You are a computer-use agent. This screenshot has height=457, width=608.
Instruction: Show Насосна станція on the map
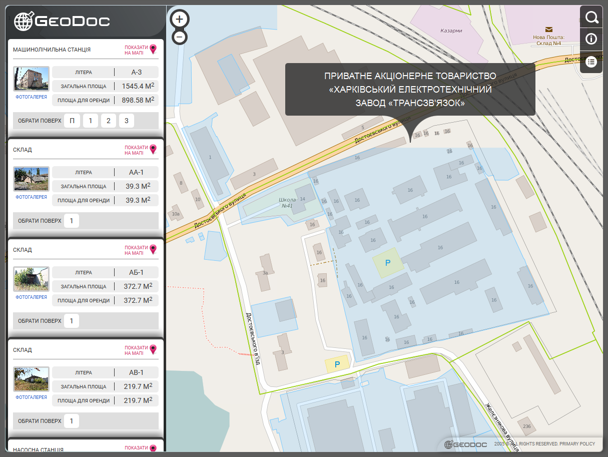click(x=141, y=448)
